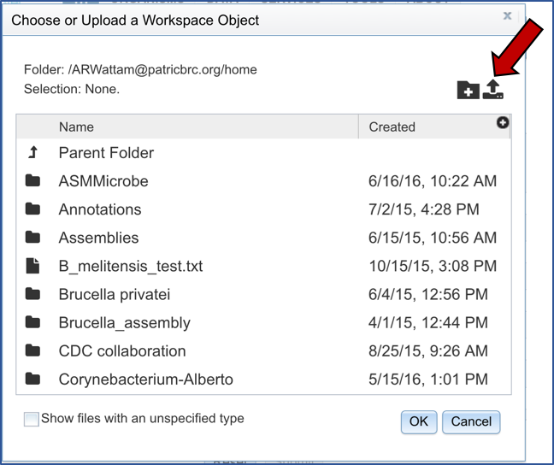Navigate to Parent Folder
Image resolution: width=554 pixels, height=465 pixels.
[x=106, y=153]
